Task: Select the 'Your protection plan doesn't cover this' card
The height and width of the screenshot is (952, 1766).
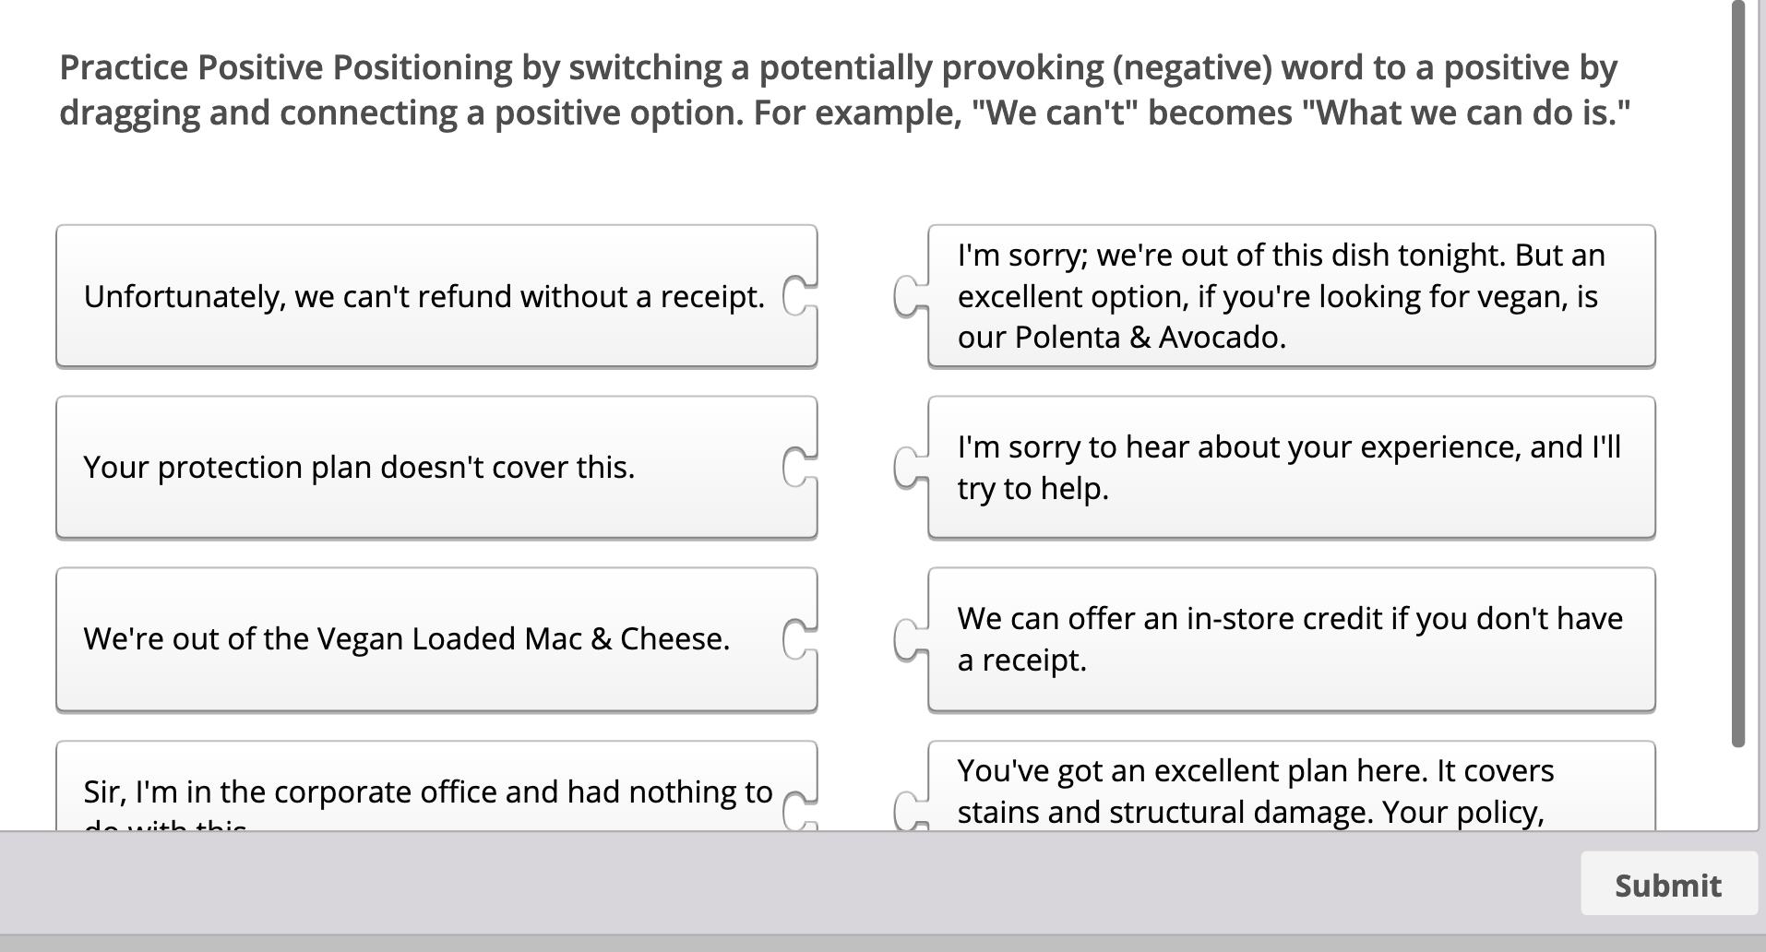Action: pos(359,467)
